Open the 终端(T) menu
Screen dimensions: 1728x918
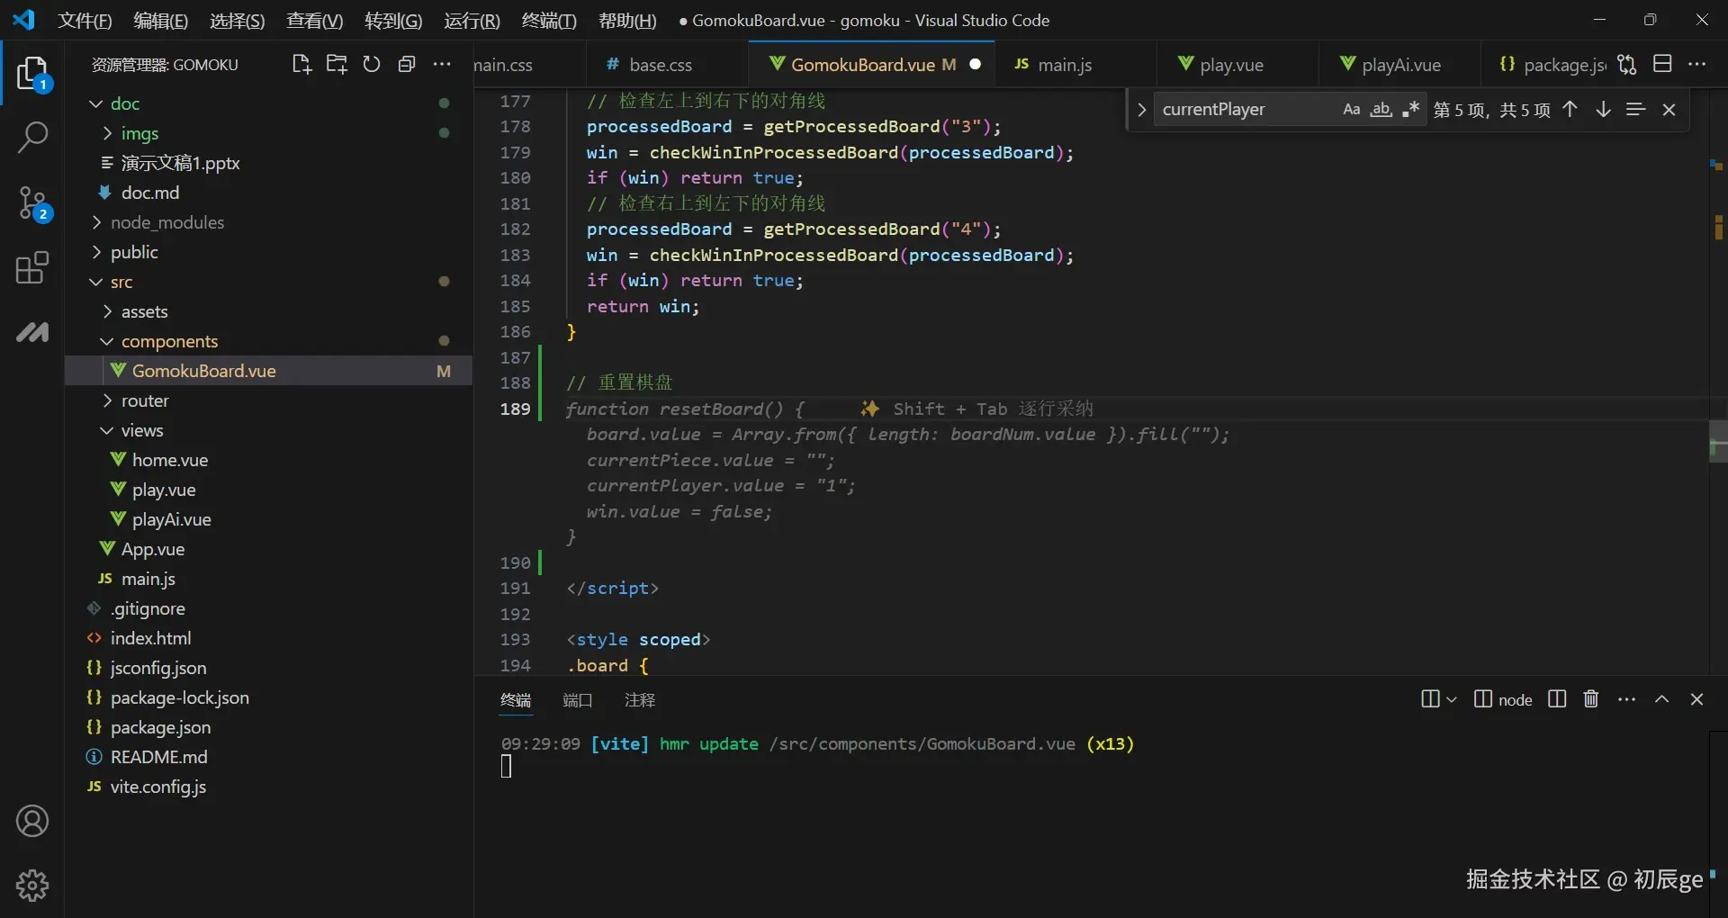[549, 20]
